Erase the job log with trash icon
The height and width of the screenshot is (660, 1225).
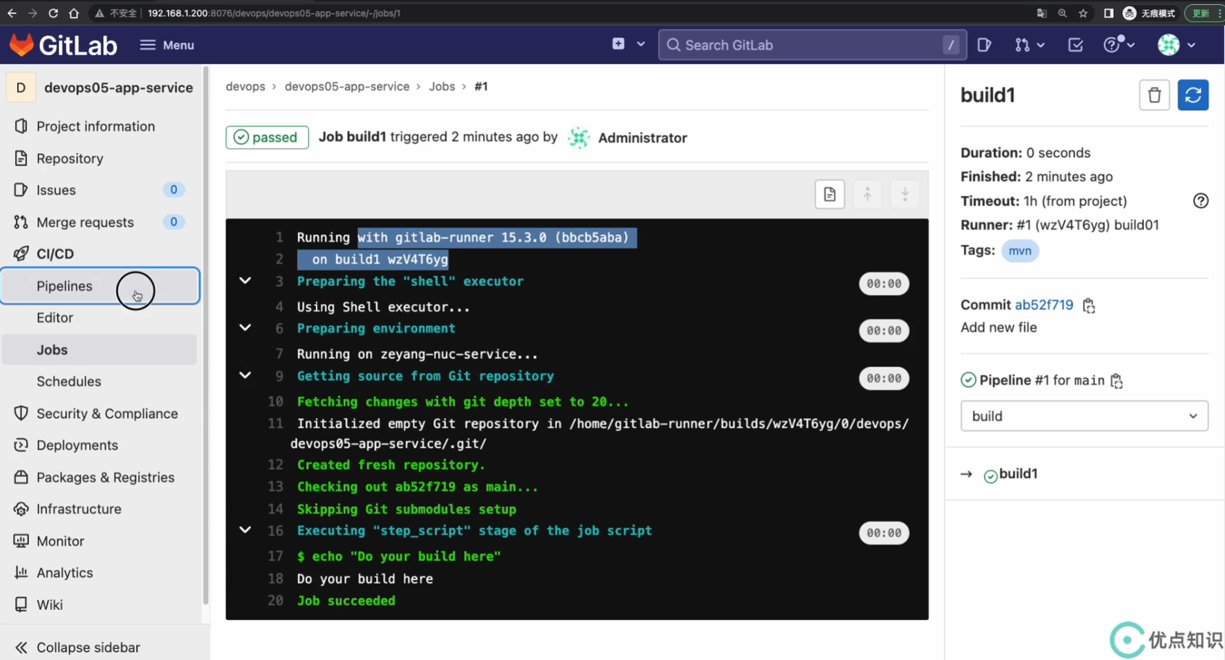click(x=1154, y=95)
